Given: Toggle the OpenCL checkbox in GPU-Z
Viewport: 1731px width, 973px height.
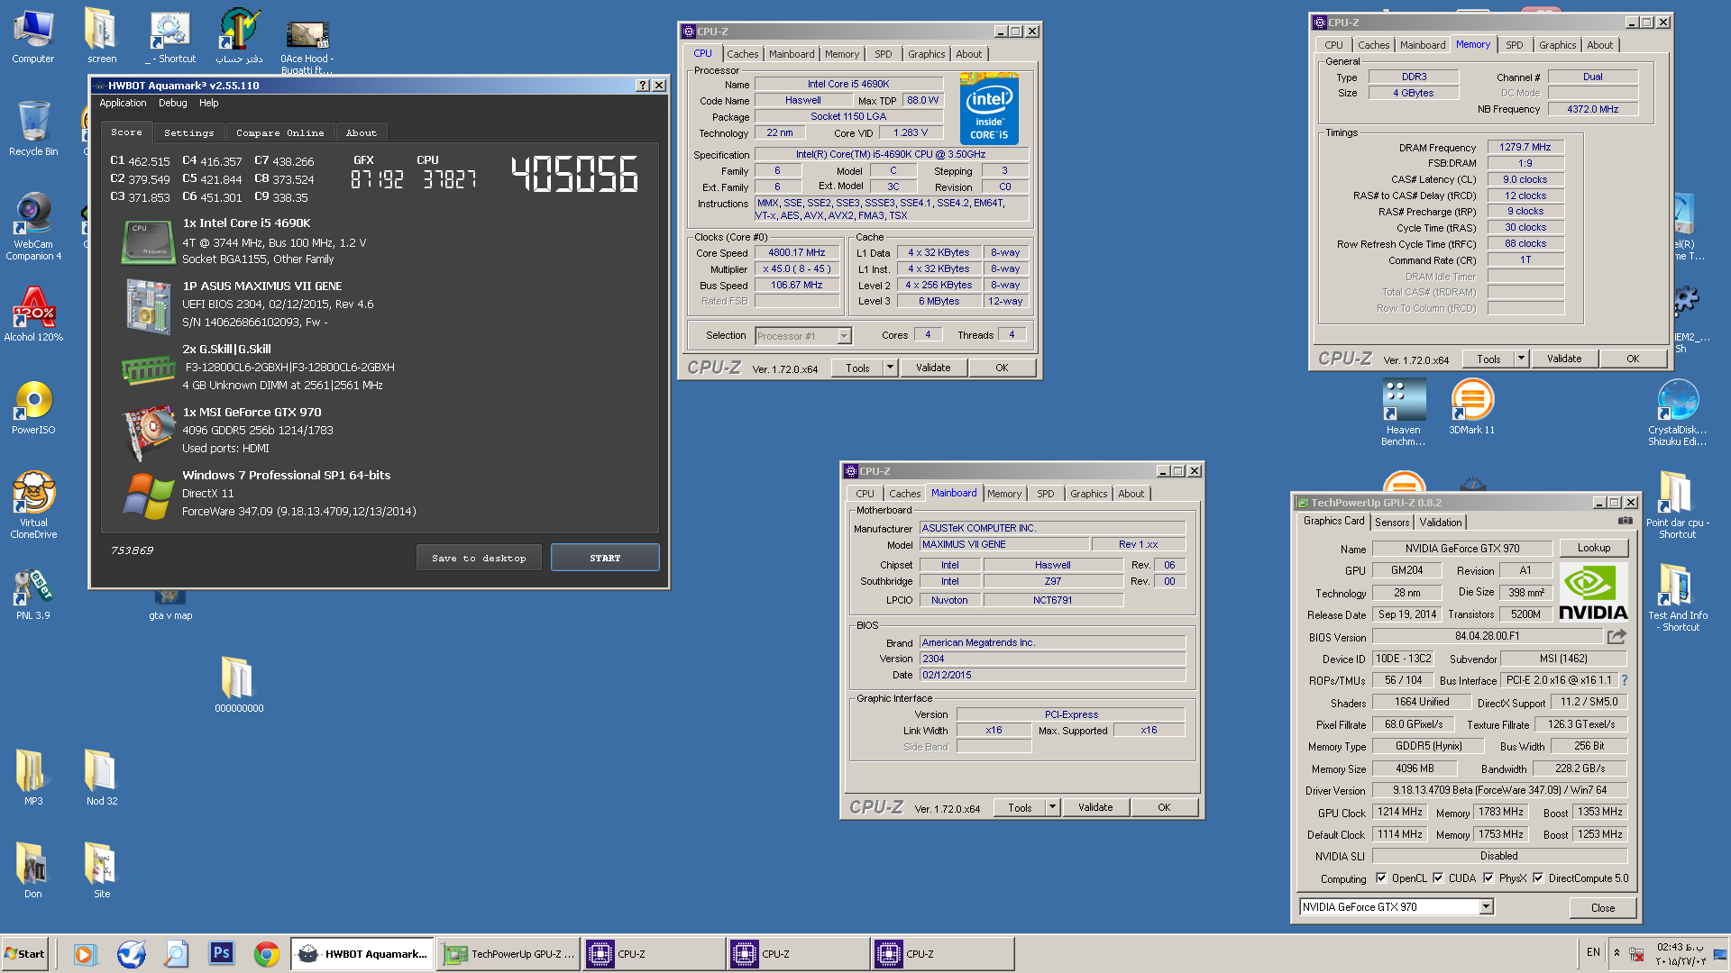Looking at the screenshot, I should 1381,878.
